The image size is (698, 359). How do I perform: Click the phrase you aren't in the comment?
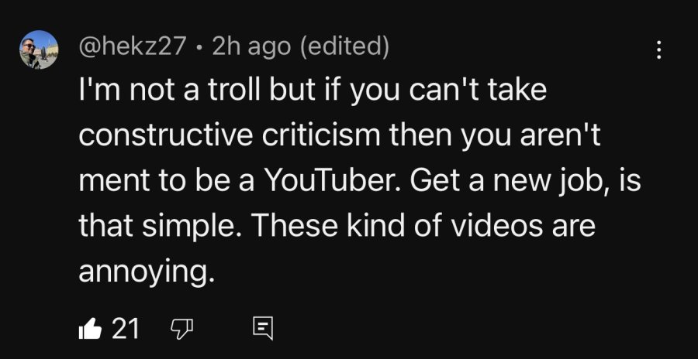[530, 136]
